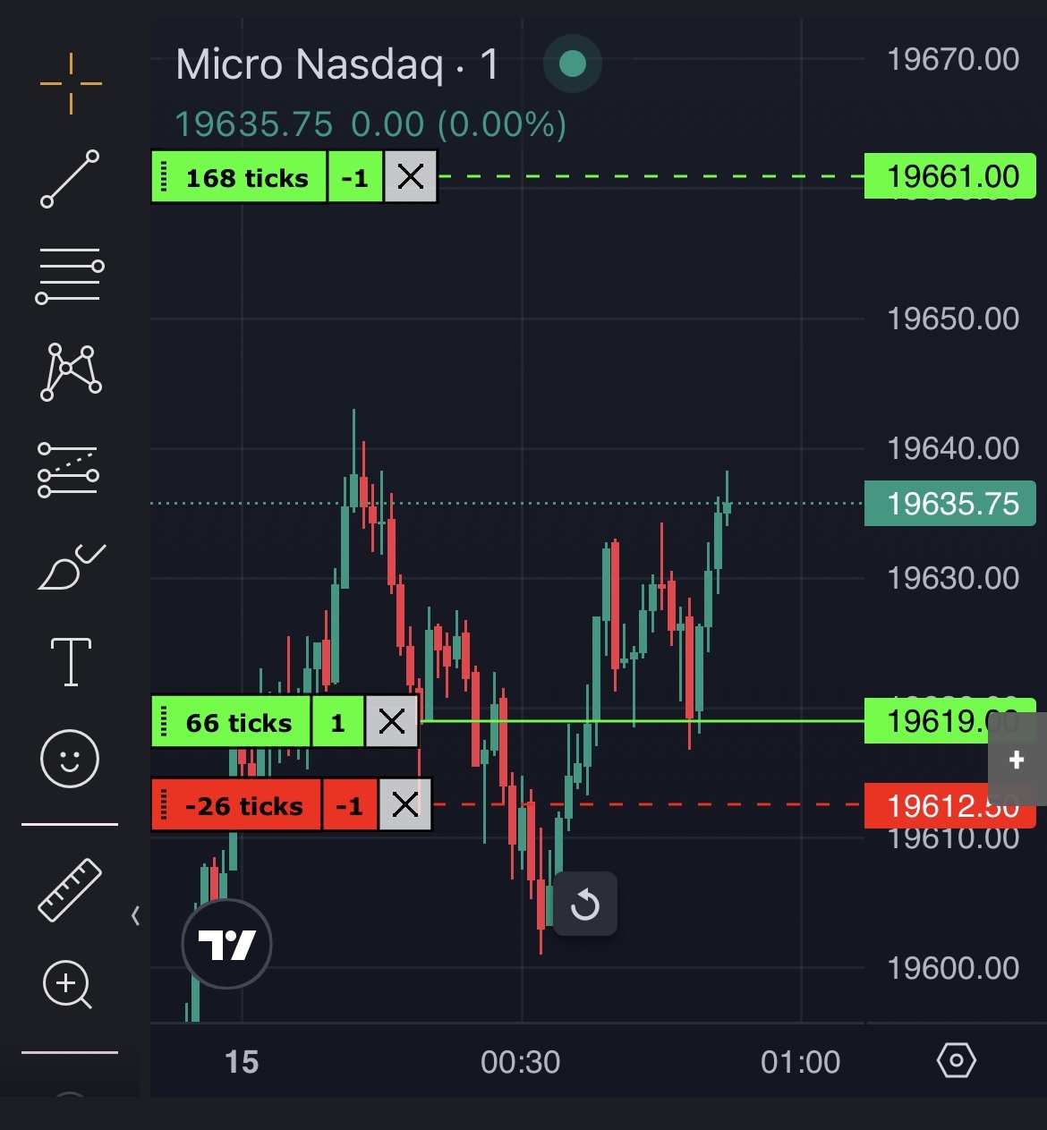Click the TradingView logo badge
Viewport: 1047px width, 1130px height.
click(226, 944)
